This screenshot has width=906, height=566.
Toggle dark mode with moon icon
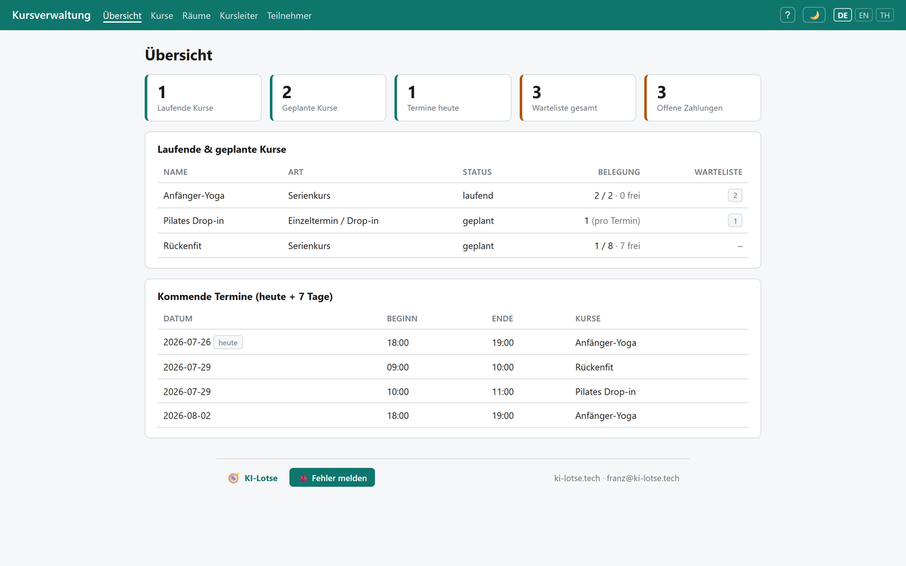(x=814, y=15)
